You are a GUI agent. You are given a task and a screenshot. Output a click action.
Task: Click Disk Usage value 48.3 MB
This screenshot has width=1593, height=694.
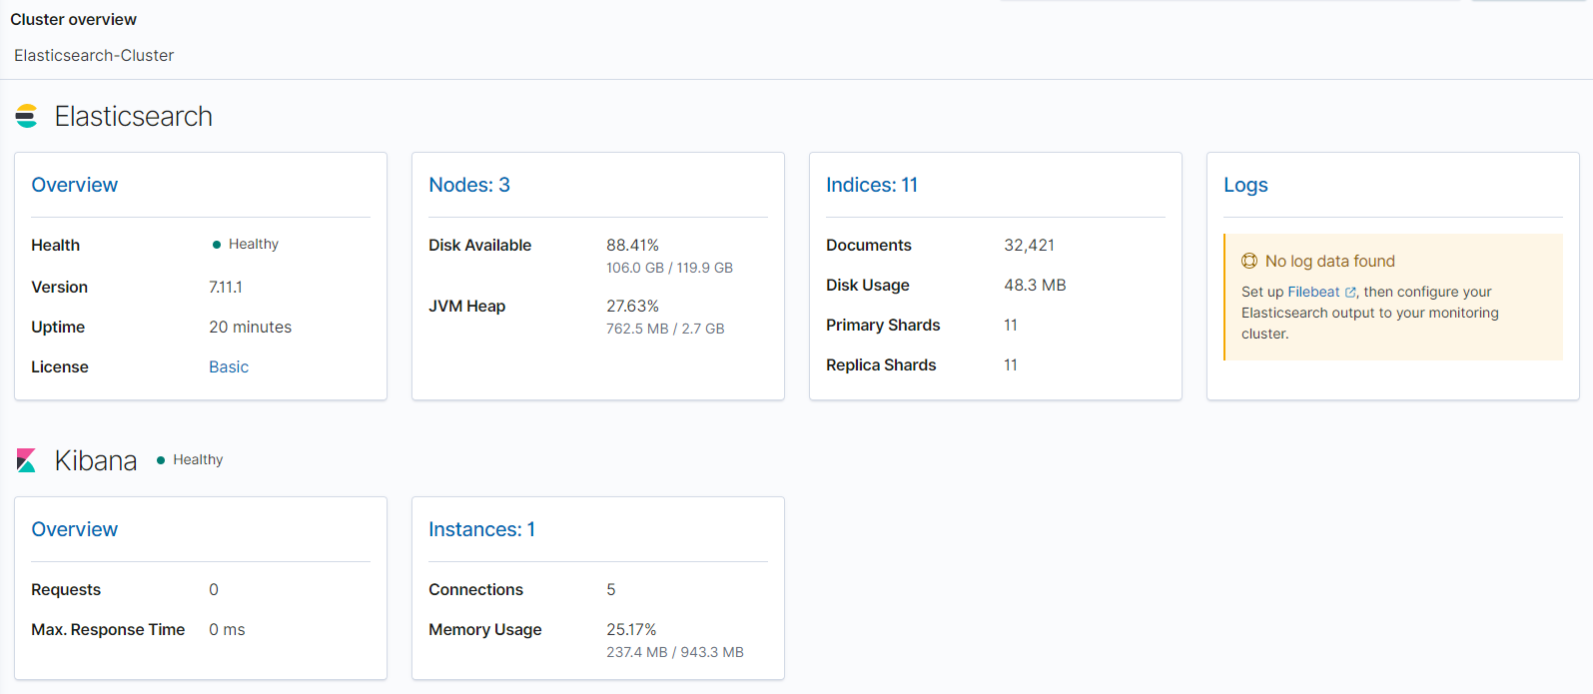point(1036,285)
